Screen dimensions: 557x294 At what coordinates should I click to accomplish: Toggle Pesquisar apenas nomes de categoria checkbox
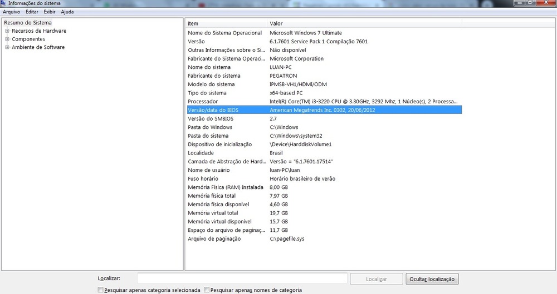[x=207, y=290]
